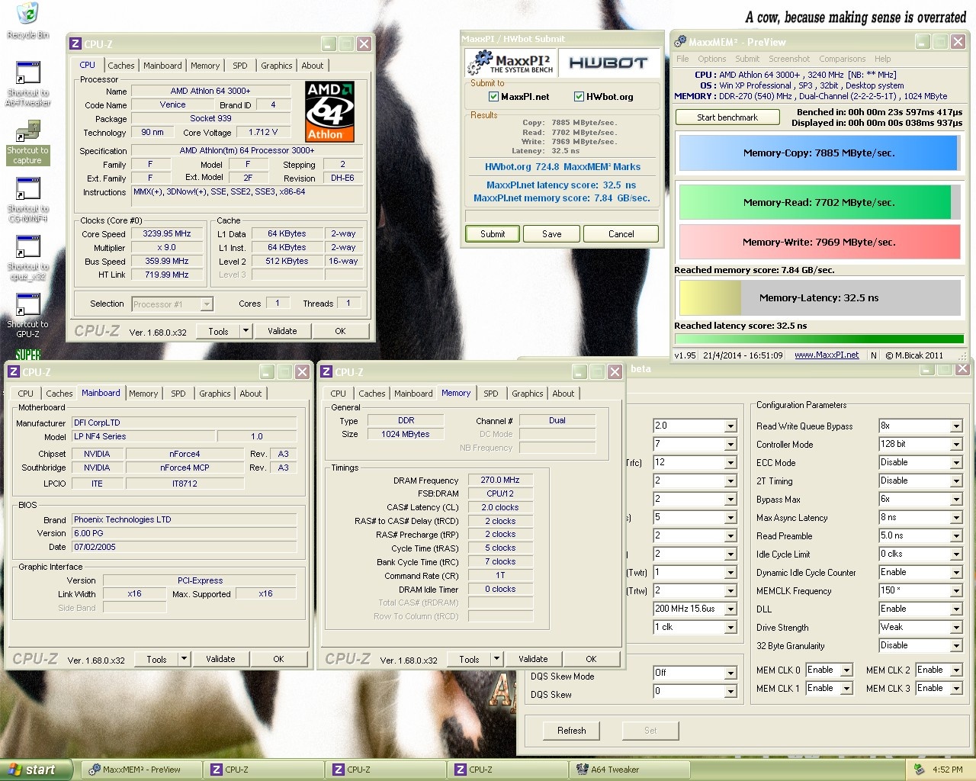Expand Tools dropdown arrow in Memory CPU-Z window
The height and width of the screenshot is (781, 976).
[x=496, y=659]
